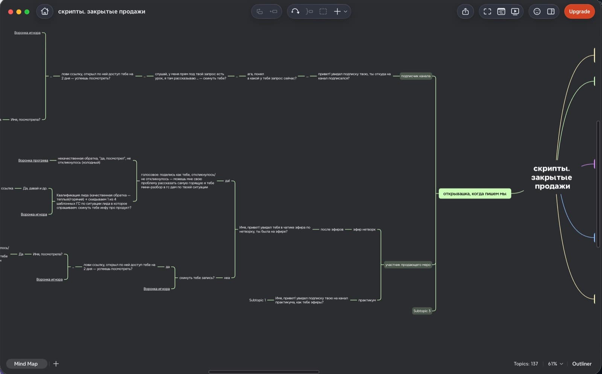Select the central topic скрипты. закрытые продажи
The width and height of the screenshot is (602, 374).
(551, 177)
